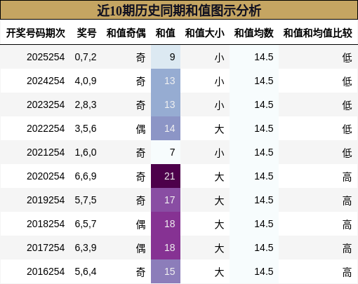358x284 pixels.
Task: Click sum value 14 cell
Action: point(166,128)
